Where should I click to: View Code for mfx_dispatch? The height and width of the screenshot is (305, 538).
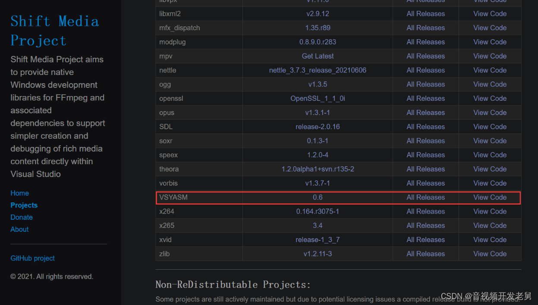click(490, 28)
